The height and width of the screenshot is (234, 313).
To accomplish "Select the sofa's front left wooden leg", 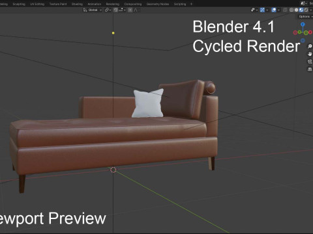I will [x=22, y=184].
